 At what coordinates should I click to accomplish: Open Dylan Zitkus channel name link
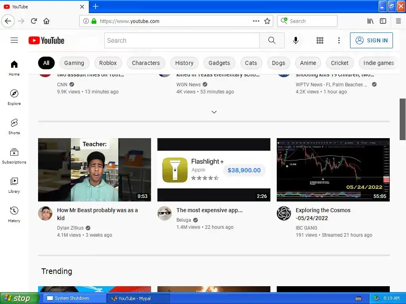click(x=70, y=228)
